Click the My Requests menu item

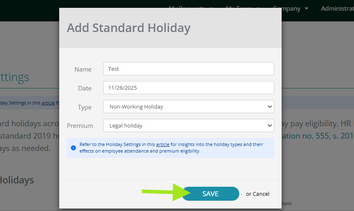[x=189, y=7]
